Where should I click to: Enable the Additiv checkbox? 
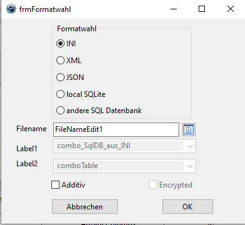[x=55, y=185]
